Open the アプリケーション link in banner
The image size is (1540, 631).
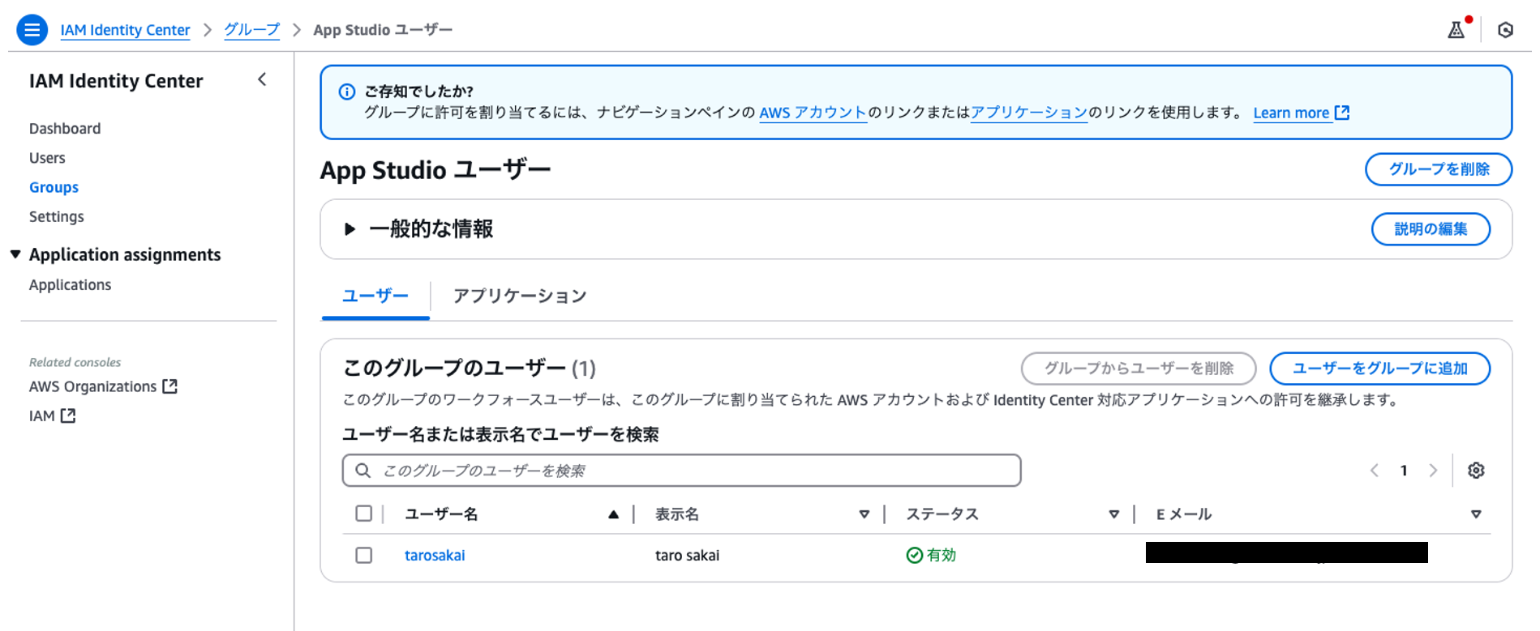(1029, 113)
